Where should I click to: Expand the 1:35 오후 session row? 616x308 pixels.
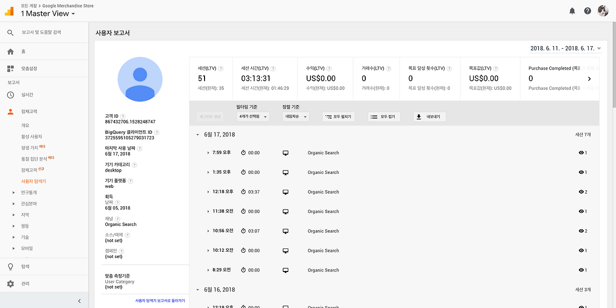[x=208, y=172]
